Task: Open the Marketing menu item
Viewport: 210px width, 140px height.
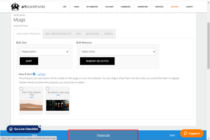Action: (x=143, y=7)
